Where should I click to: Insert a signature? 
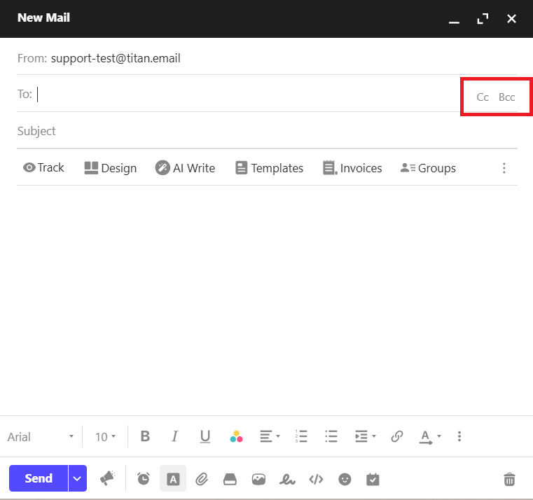pyautogui.click(x=287, y=479)
